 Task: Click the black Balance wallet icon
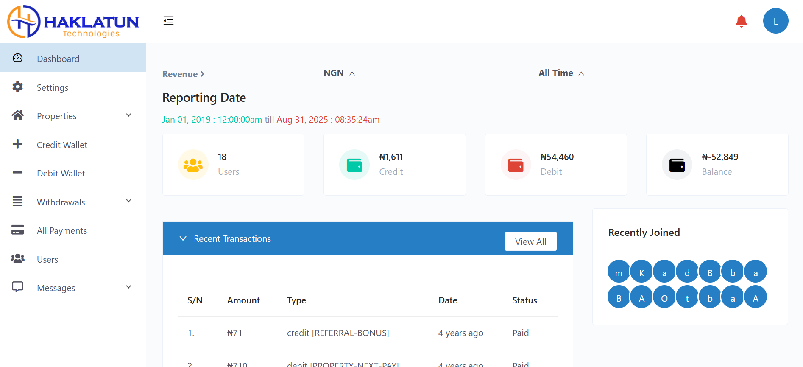[x=677, y=165]
